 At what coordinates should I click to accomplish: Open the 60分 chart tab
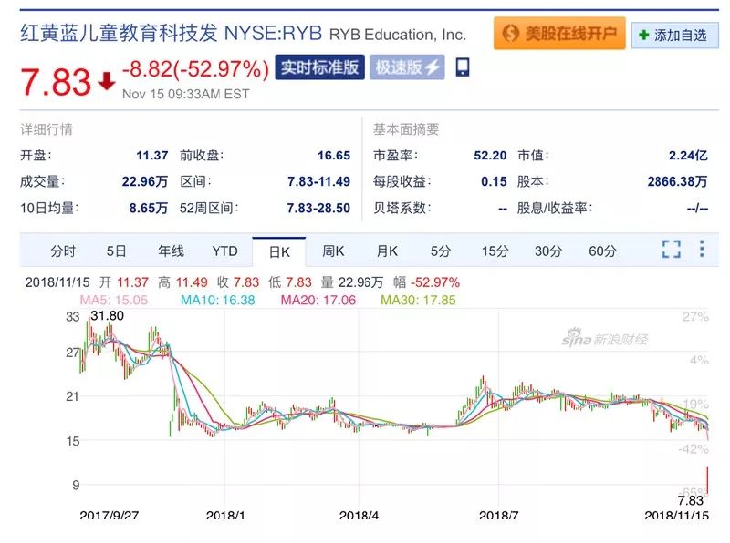(x=602, y=251)
